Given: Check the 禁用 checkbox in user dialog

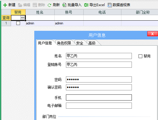Looking at the screenshot, I should (x=140, y=56).
